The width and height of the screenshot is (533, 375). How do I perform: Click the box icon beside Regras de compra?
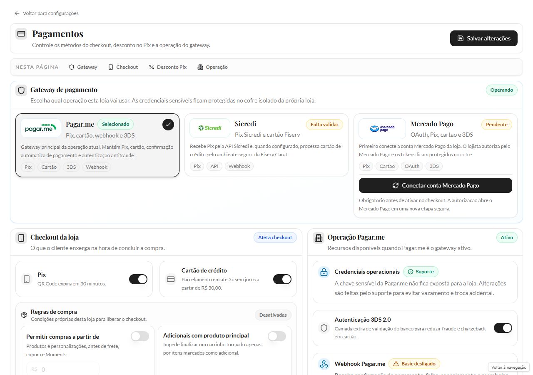coord(24,315)
